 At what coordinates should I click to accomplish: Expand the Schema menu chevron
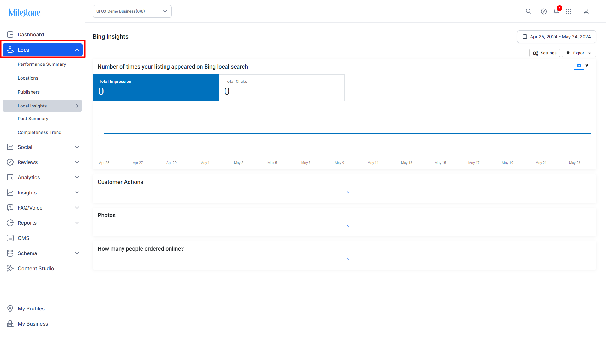(x=77, y=253)
